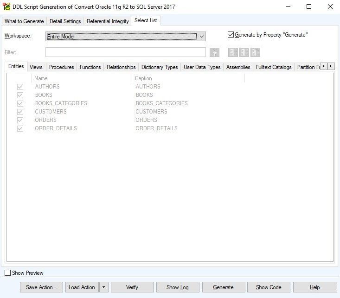Open the Entities sub-tab
Screen dimensions: 340x298
pos(16,66)
